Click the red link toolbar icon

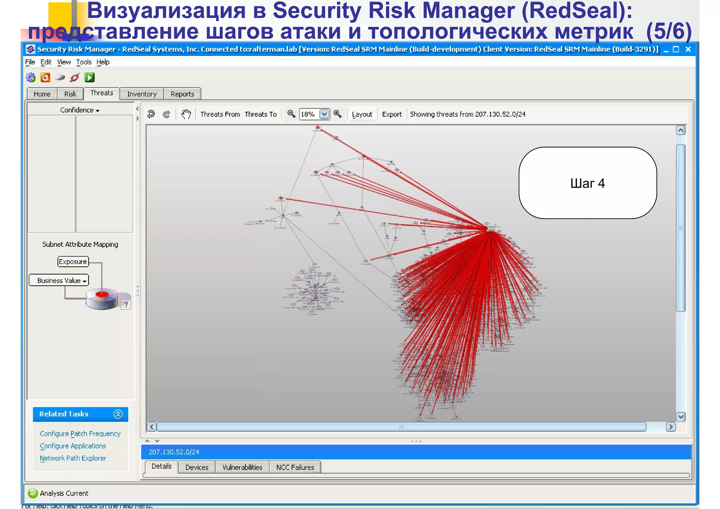(75, 77)
